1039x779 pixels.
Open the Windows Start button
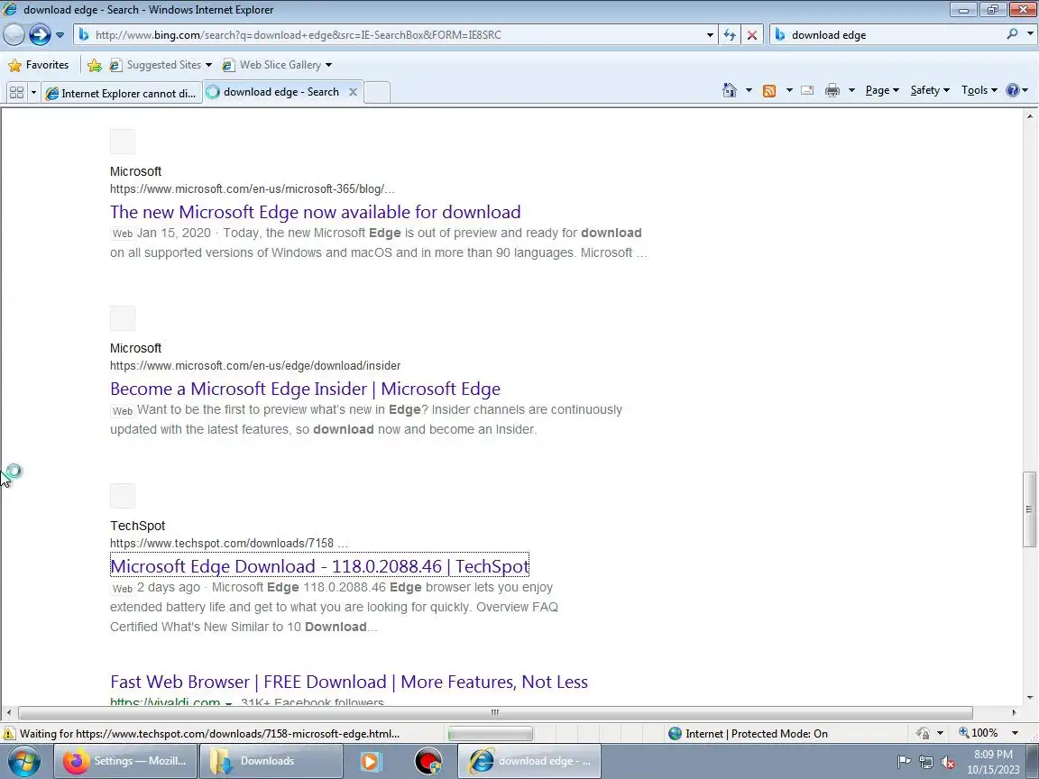pyautogui.click(x=23, y=762)
